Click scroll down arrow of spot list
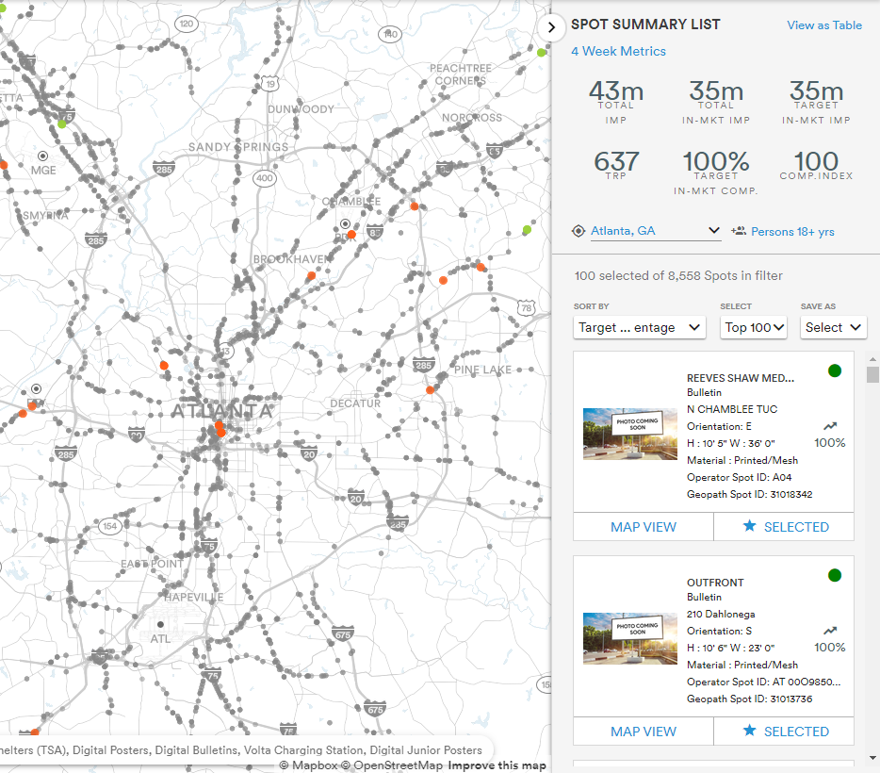Screen dimensions: 880x773 [872, 758]
